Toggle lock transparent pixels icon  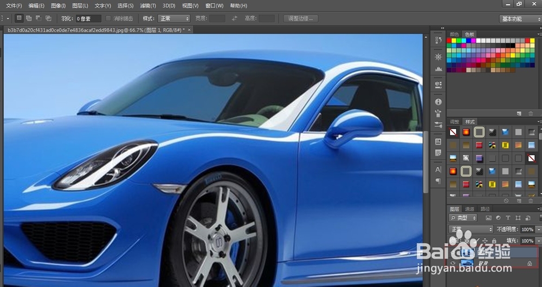[468, 241]
